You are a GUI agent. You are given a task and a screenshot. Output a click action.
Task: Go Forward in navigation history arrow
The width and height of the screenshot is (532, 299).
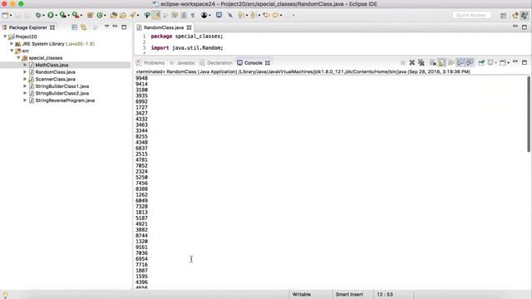[x=288, y=15]
